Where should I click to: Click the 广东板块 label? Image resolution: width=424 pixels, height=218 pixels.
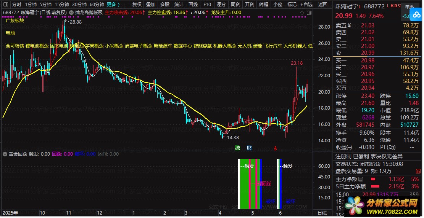[x=15, y=21]
